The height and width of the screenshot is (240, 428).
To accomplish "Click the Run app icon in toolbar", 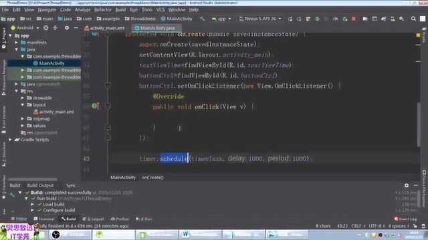I will (290, 19).
